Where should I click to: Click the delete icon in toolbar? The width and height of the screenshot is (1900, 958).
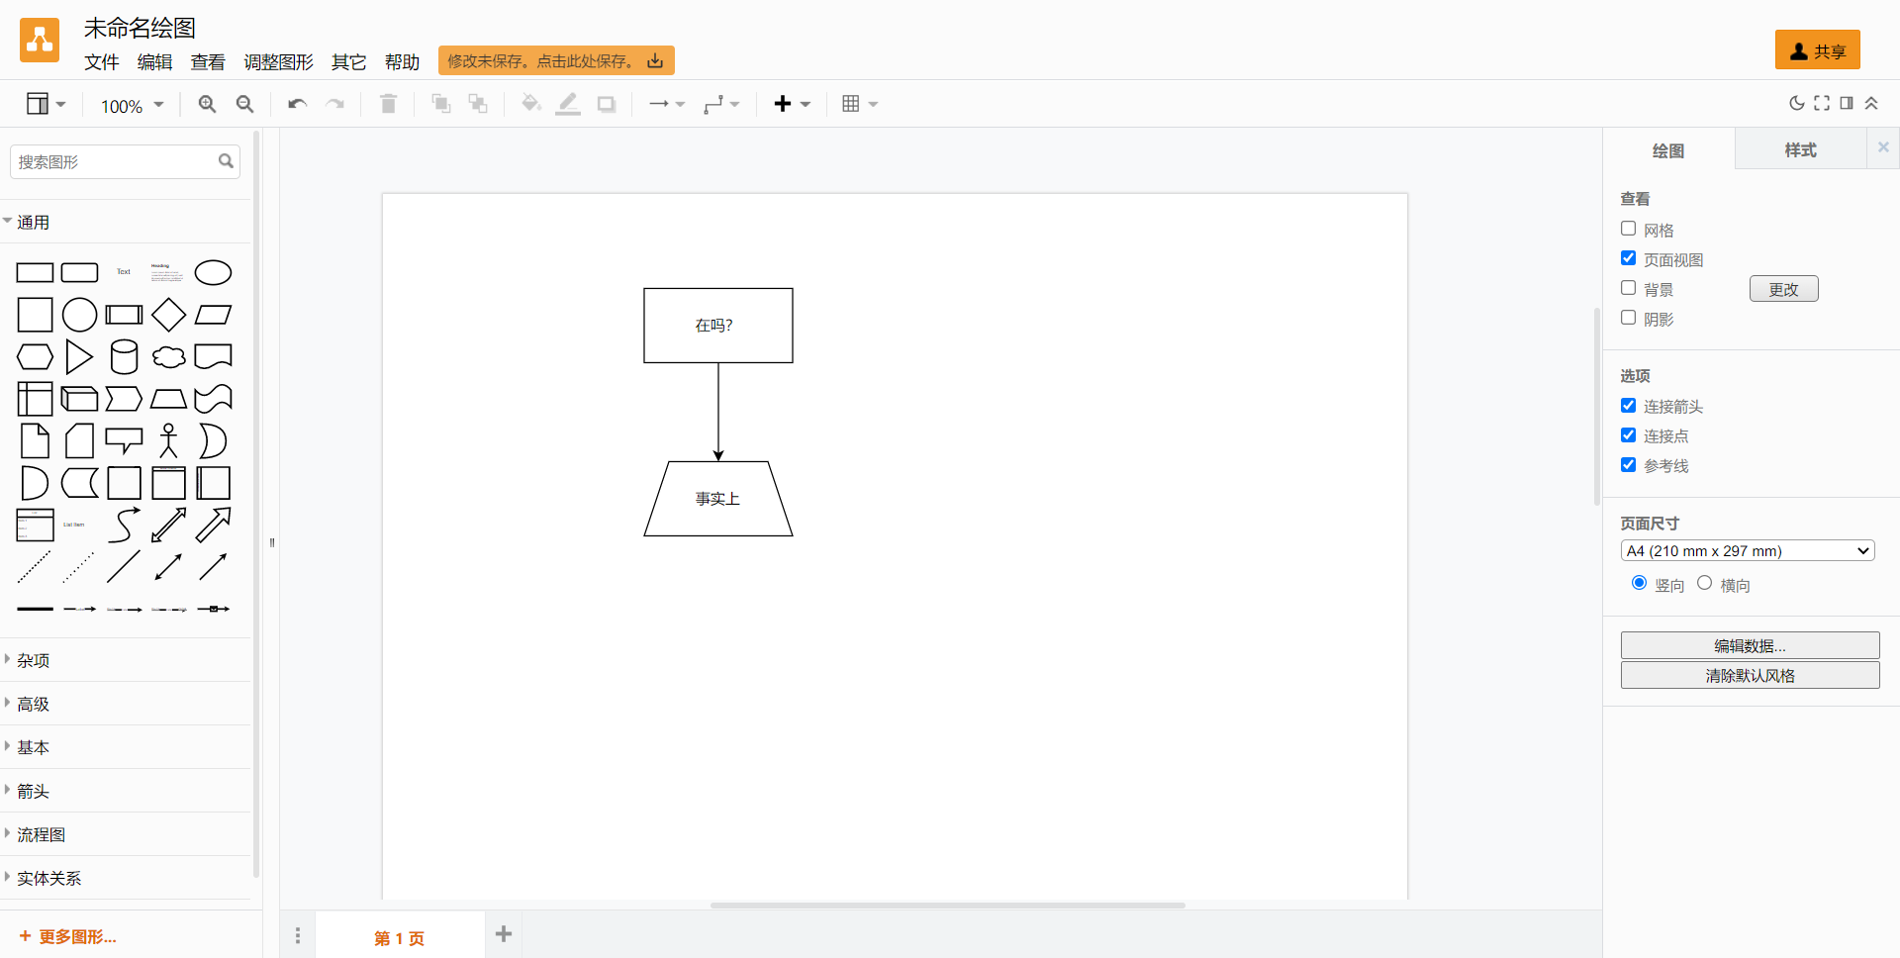(x=388, y=103)
